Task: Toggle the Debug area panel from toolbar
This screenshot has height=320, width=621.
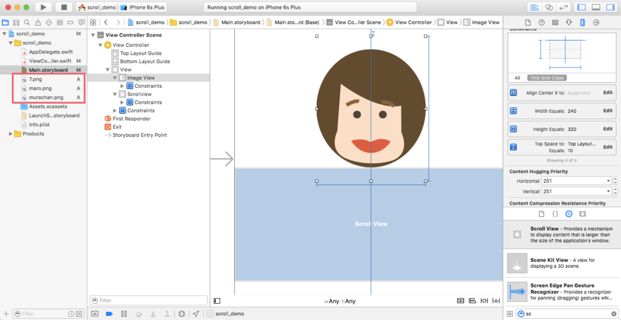Action: (596, 7)
